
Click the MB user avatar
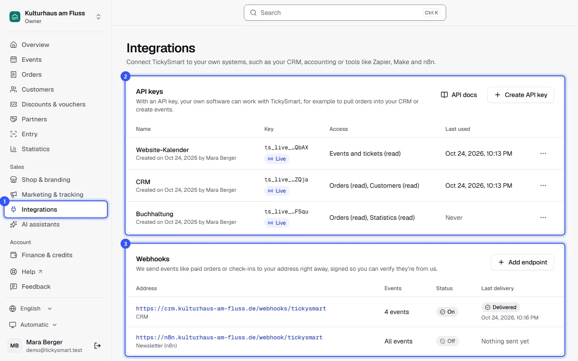click(14, 346)
